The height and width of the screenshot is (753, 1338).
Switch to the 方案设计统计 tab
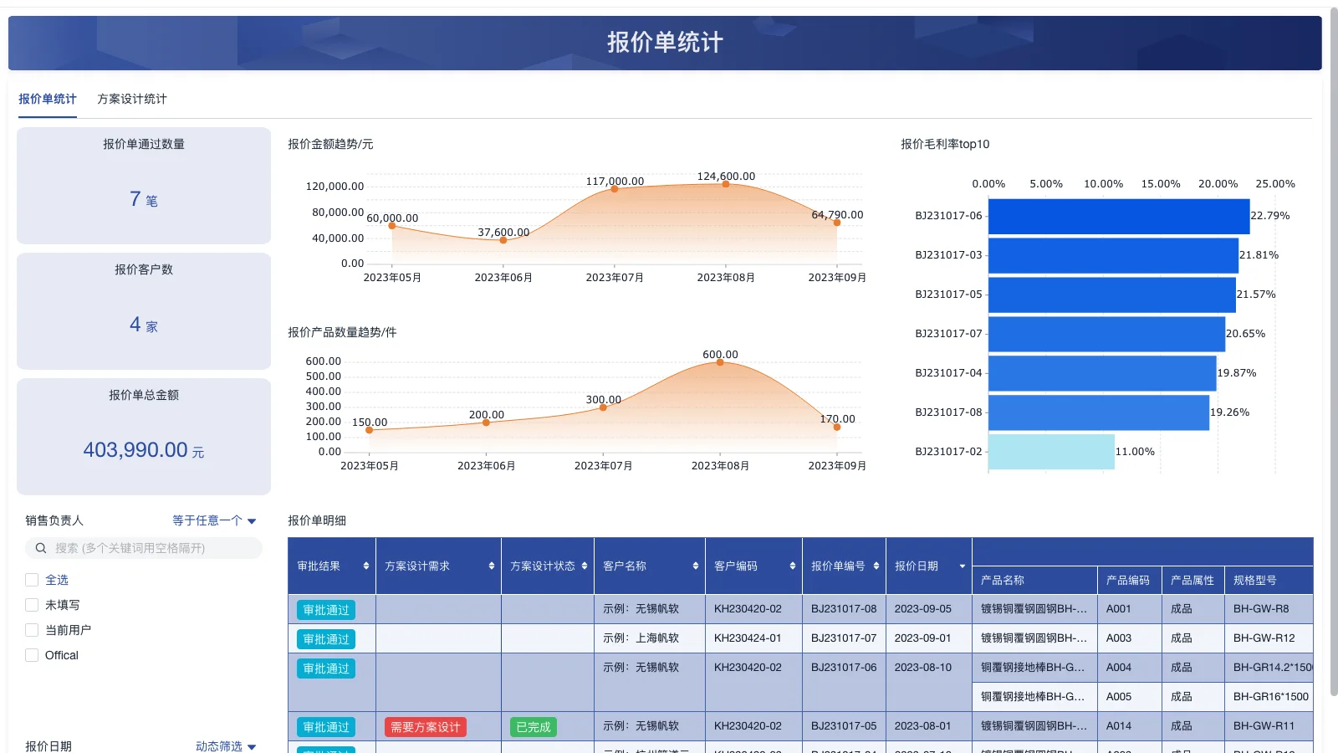[130, 99]
